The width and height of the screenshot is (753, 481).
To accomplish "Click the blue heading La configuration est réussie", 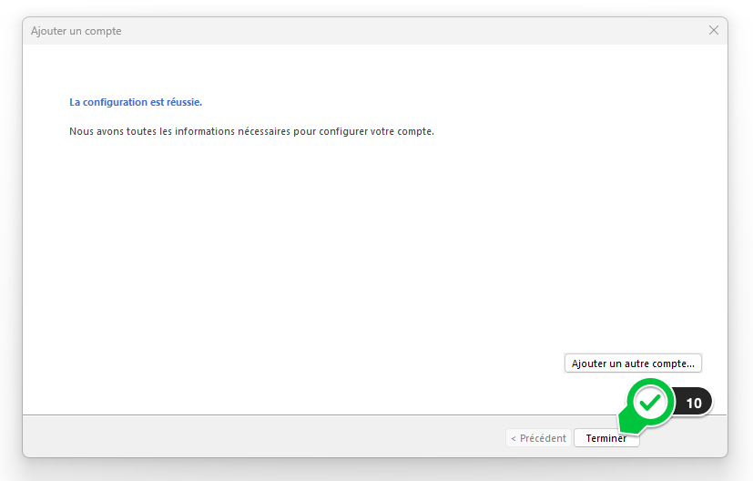I will click(136, 102).
